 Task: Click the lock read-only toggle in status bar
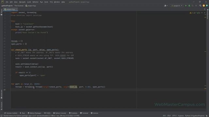coord(207,116)
